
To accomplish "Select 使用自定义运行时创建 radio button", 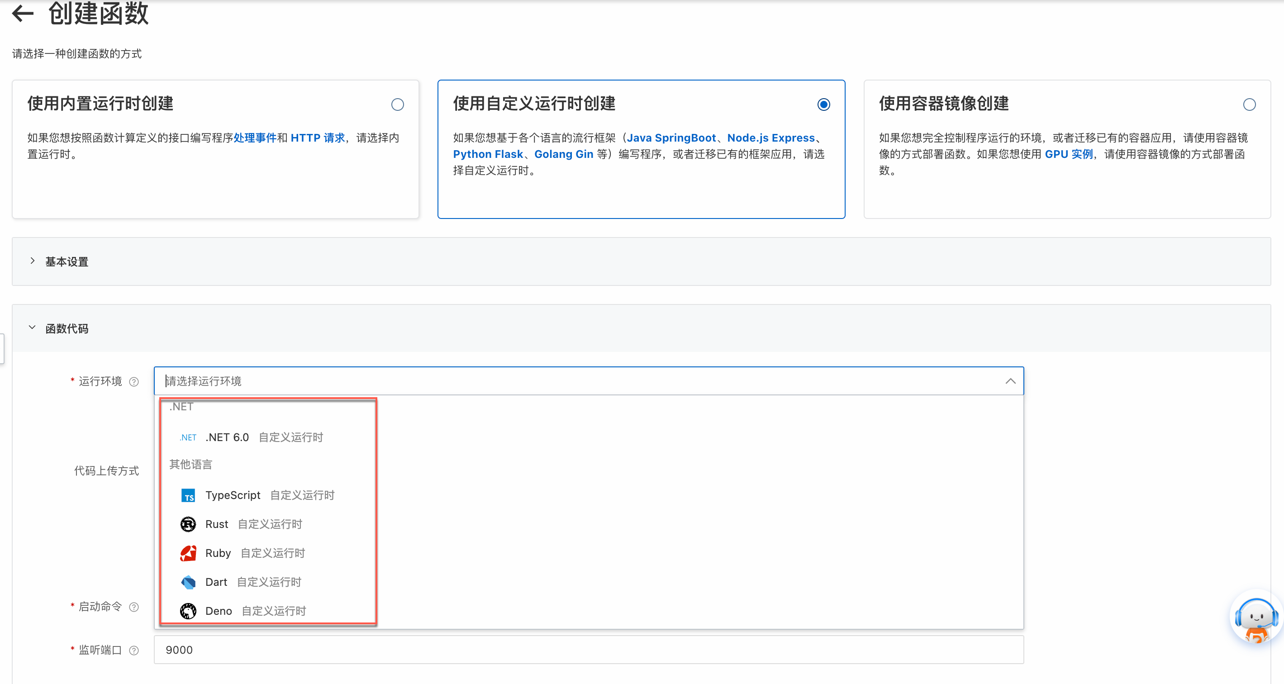I will pos(823,104).
